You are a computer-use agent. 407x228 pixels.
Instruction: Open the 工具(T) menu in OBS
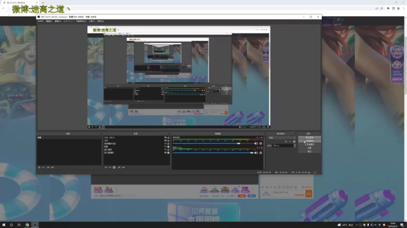tap(92, 21)
